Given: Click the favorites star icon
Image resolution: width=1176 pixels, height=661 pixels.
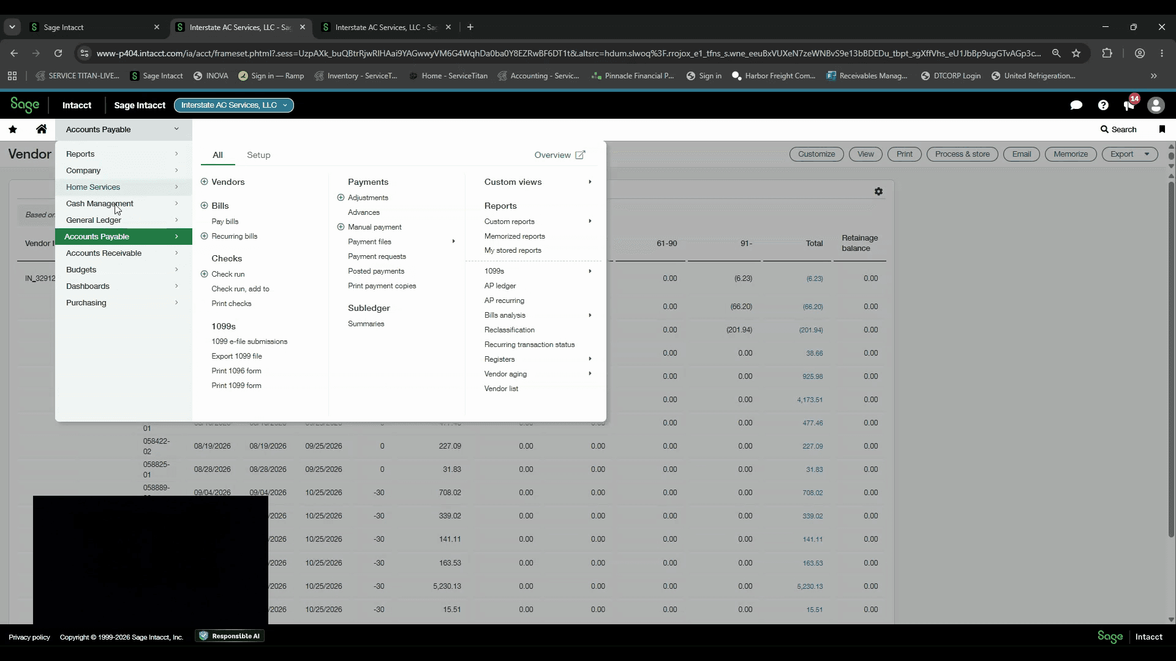Looking at the screenshot, I should (x=13, y=129).
